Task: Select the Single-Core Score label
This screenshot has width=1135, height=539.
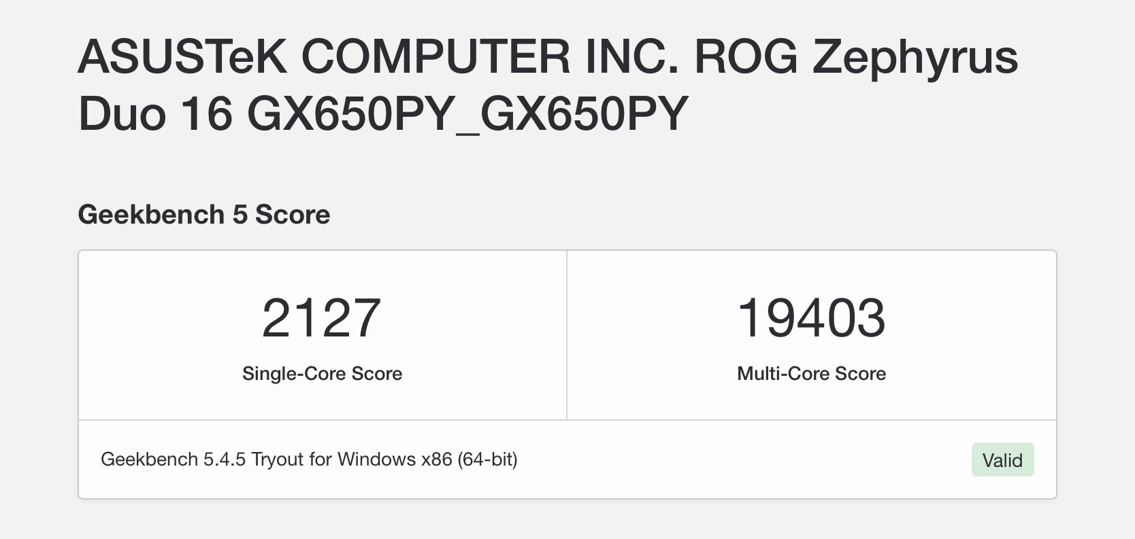Action: point(322,373)
